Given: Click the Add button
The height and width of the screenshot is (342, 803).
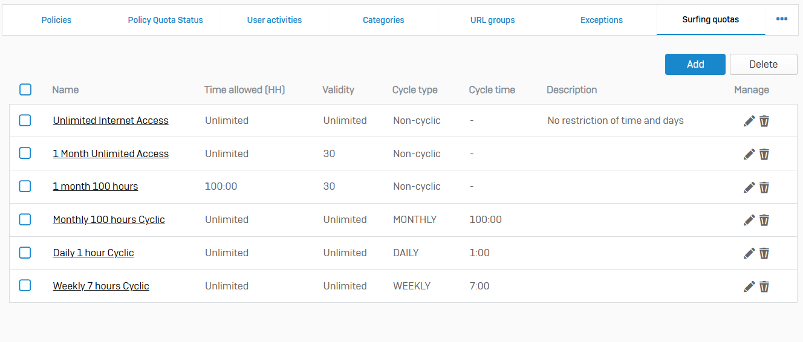Looking at the screenshot, I should (695, 64).
